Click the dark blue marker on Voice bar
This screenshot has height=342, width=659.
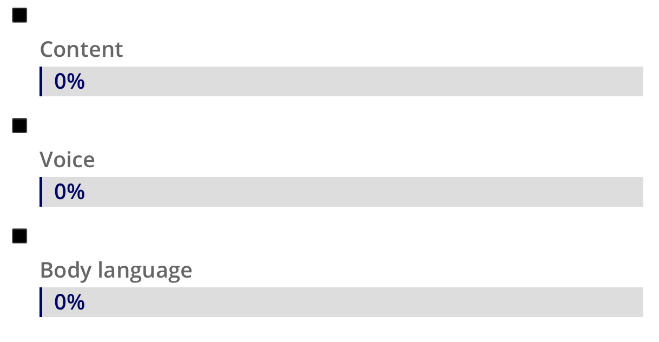pos(41,192)
